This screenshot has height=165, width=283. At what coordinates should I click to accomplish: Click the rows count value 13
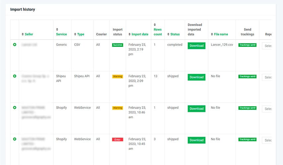tap(155, 76)
